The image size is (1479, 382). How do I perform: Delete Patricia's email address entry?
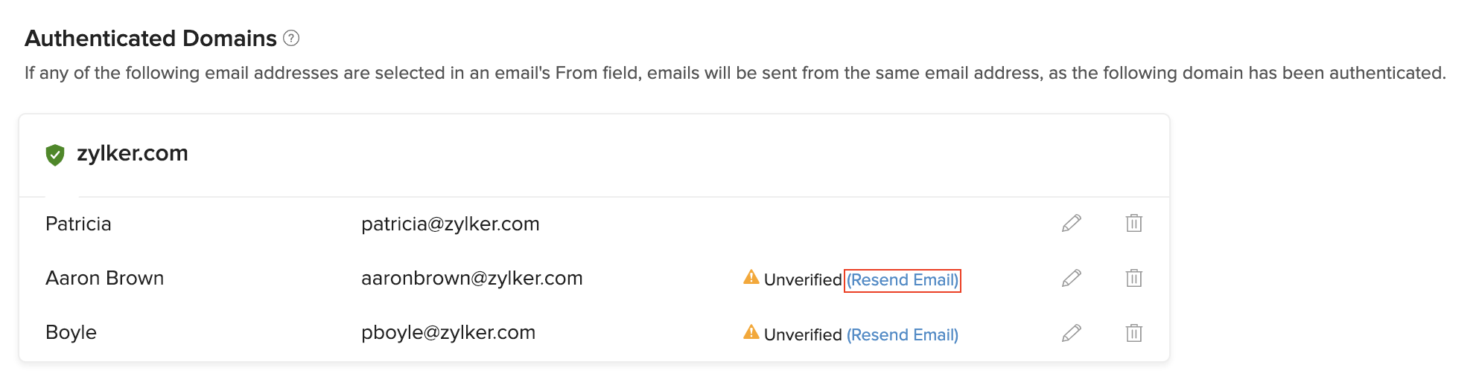(1133, 223)
